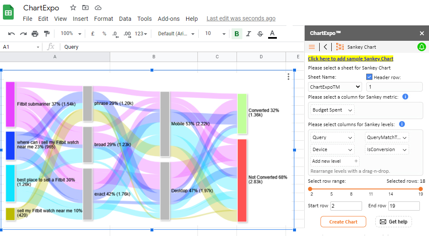Open the Sheet Name ChartExpoTM dropdown
The height and width of the screenshot is (236, 429).
335,87
